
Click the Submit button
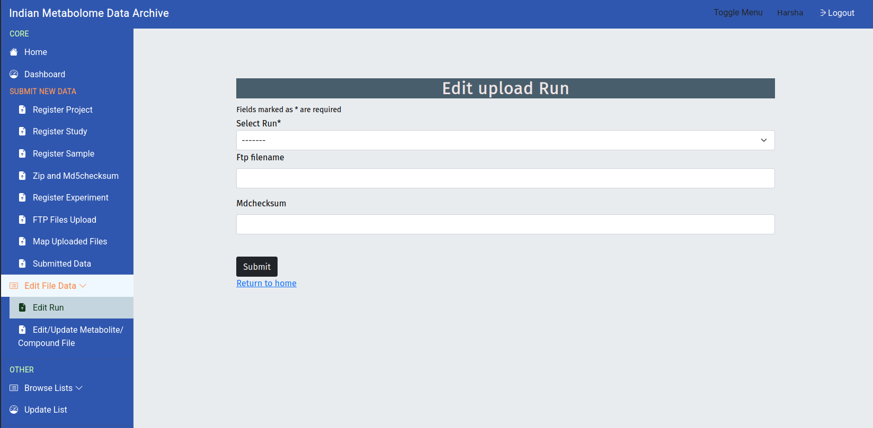coord(257,267)
